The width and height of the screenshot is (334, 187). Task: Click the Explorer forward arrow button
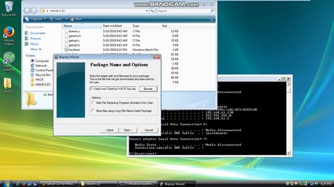pyautogui.click(x=33, y=10)
